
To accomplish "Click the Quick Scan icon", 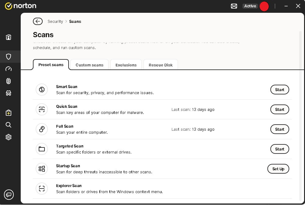I will (42, 109).
